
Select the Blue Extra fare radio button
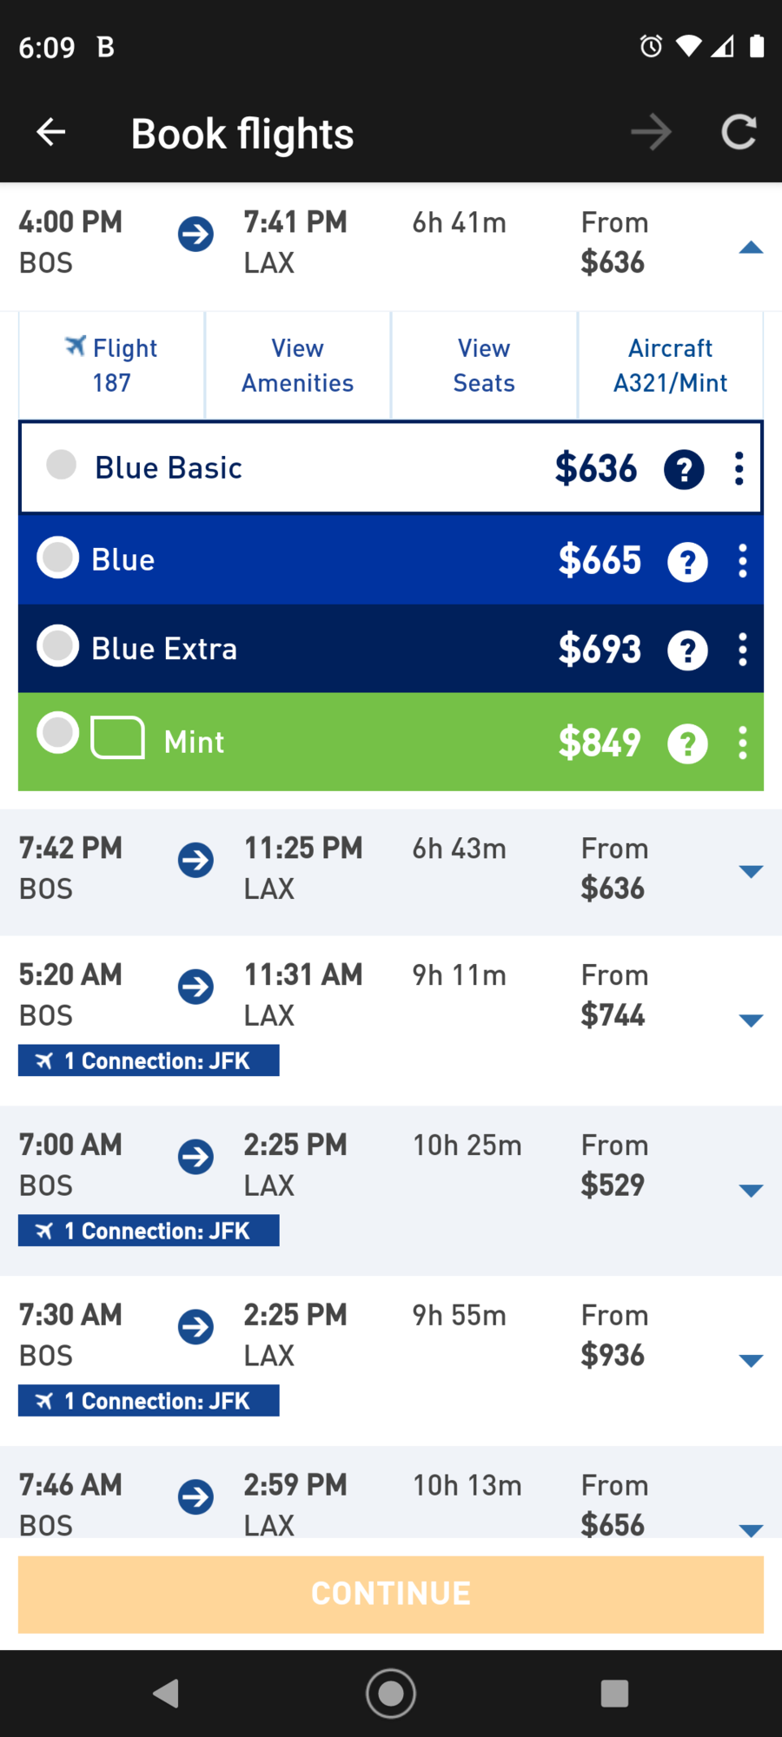point(58,646)
